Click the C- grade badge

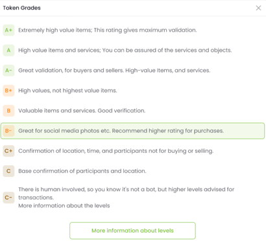tap(8, 198)
